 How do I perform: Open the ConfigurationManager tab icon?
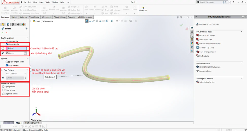tap(13, 24)
